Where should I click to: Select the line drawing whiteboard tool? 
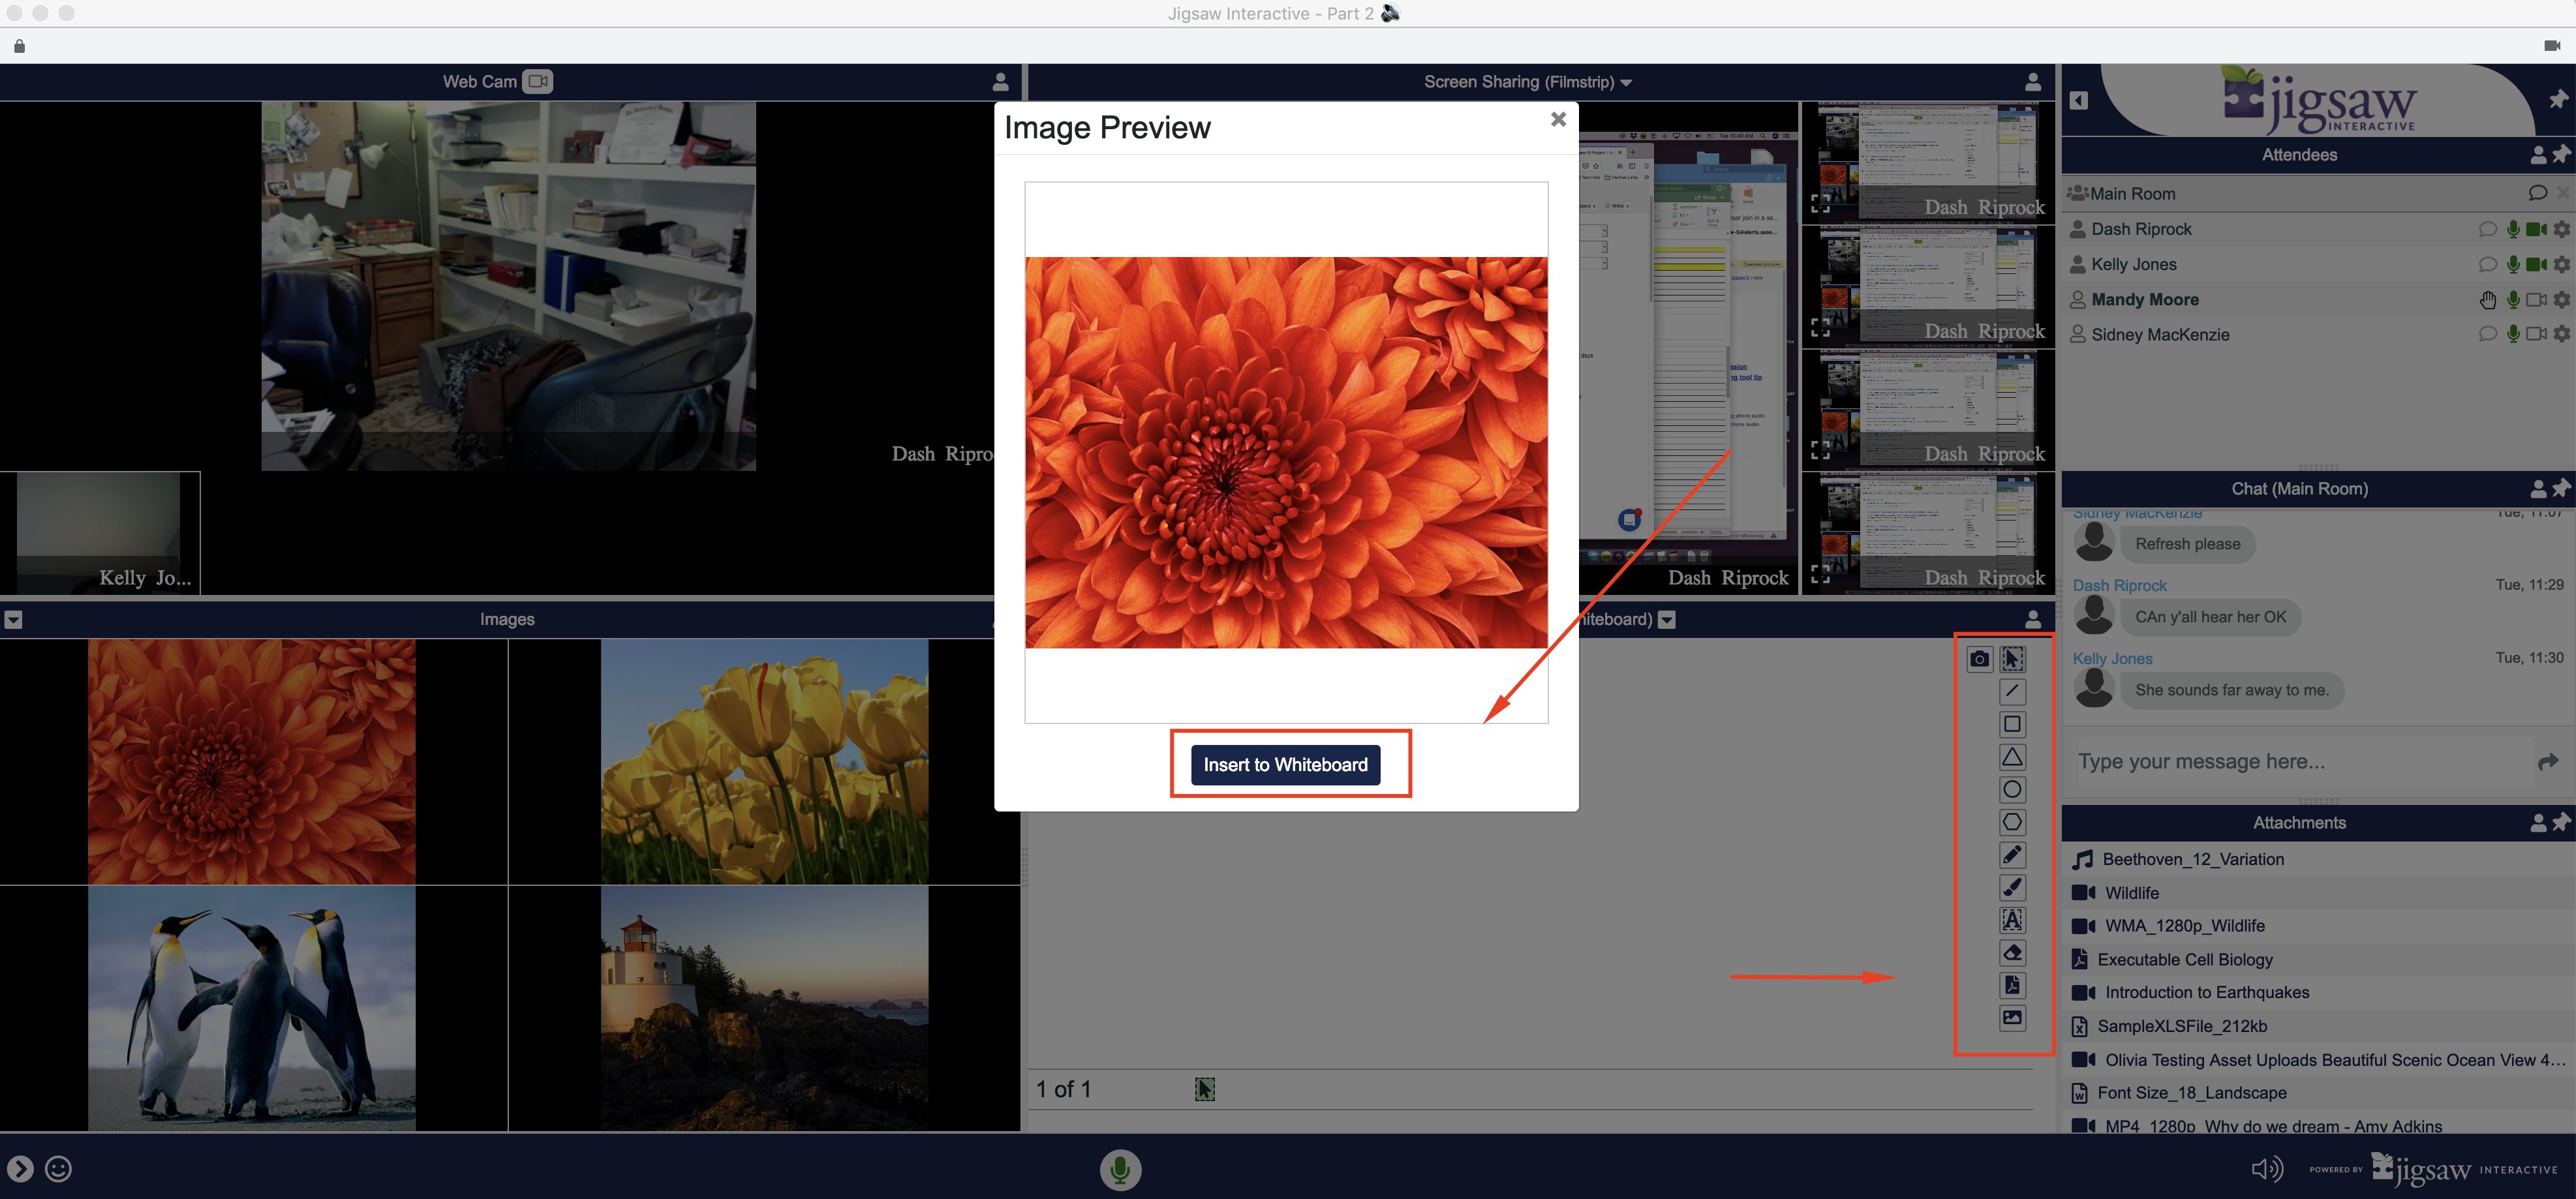click(x=2012, y=691)
